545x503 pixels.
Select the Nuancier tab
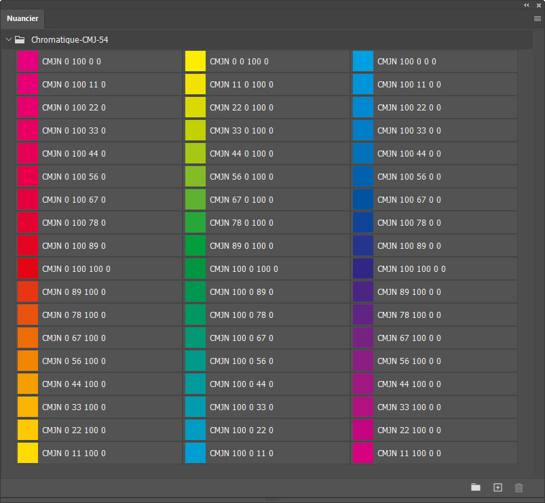point(23,18)
